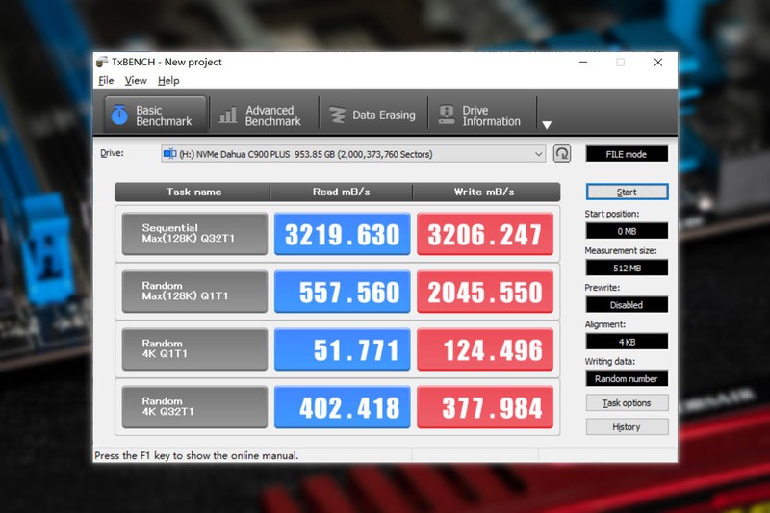The height and width of the screenshot is (513, 770).
Task: Click the TxBENCH app icon in title bar
Action: 102,62
